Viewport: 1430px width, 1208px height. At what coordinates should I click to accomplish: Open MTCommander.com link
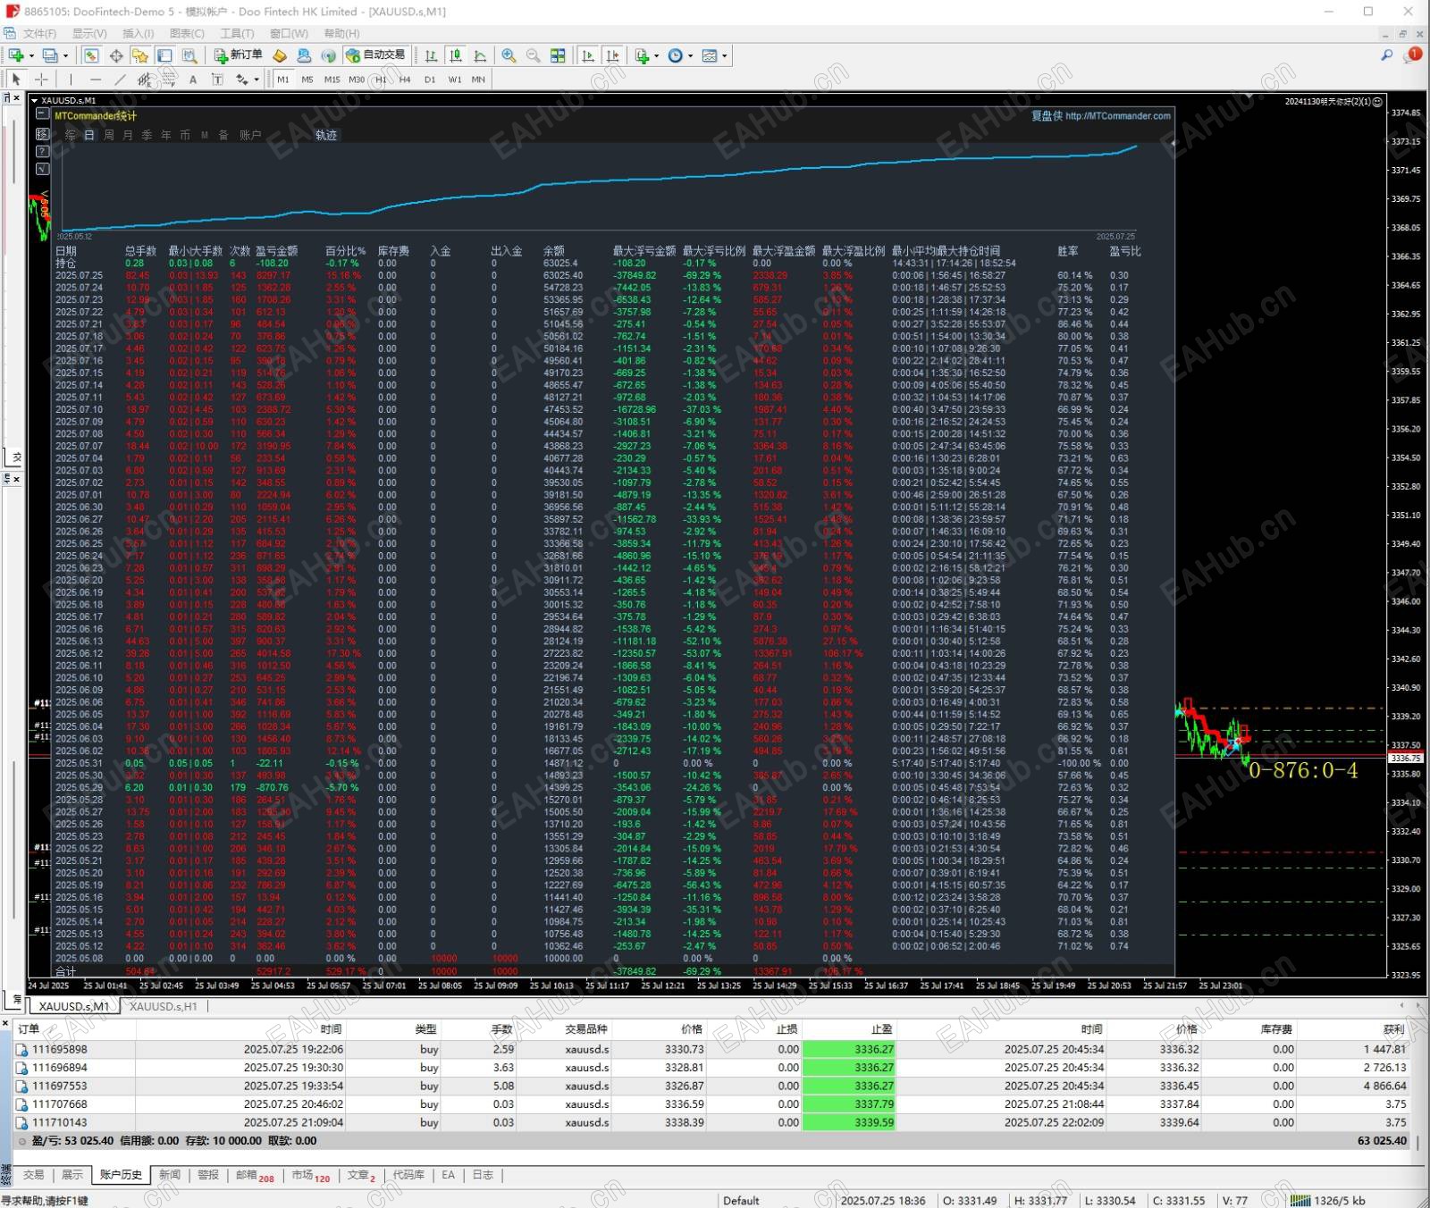1117,116
